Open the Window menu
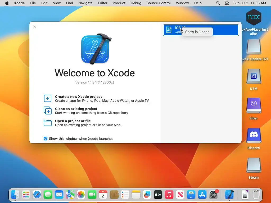 point(182,3)
